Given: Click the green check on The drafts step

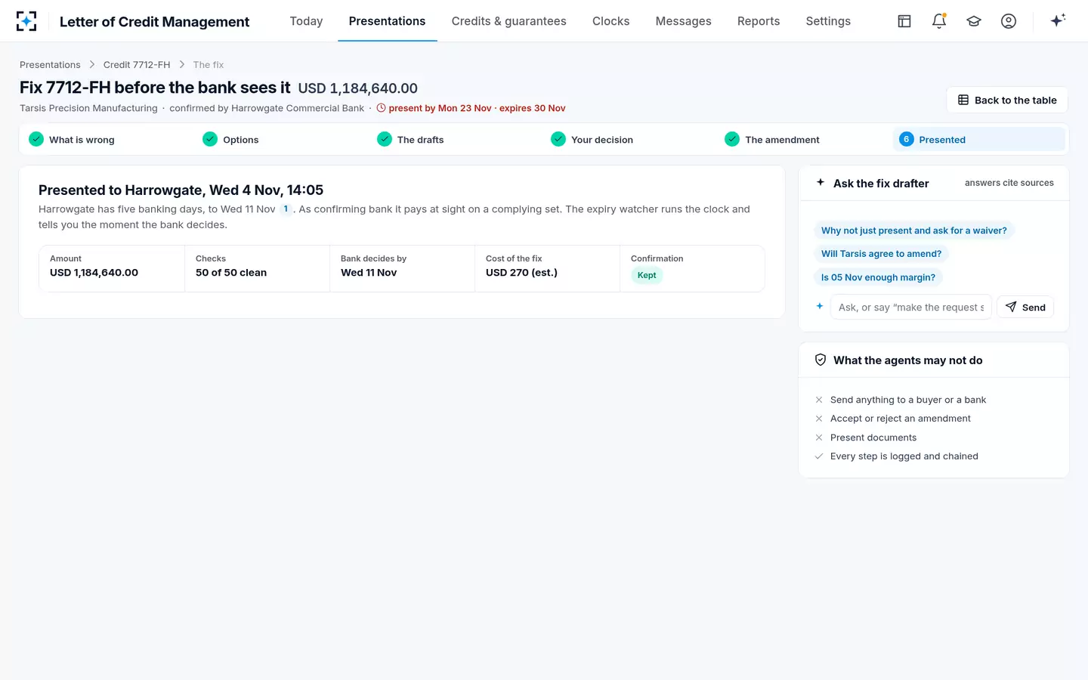Looking at the screenshot, I should click(x=385, y=139).
